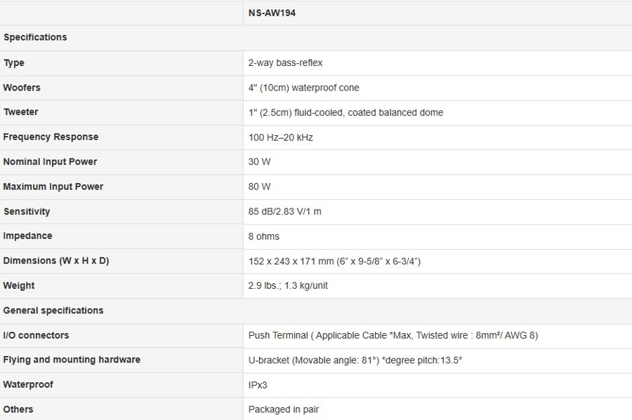The image size is (632, 420).
Task: Click the Specifications section heading
Action: click(x=35, y=37)
